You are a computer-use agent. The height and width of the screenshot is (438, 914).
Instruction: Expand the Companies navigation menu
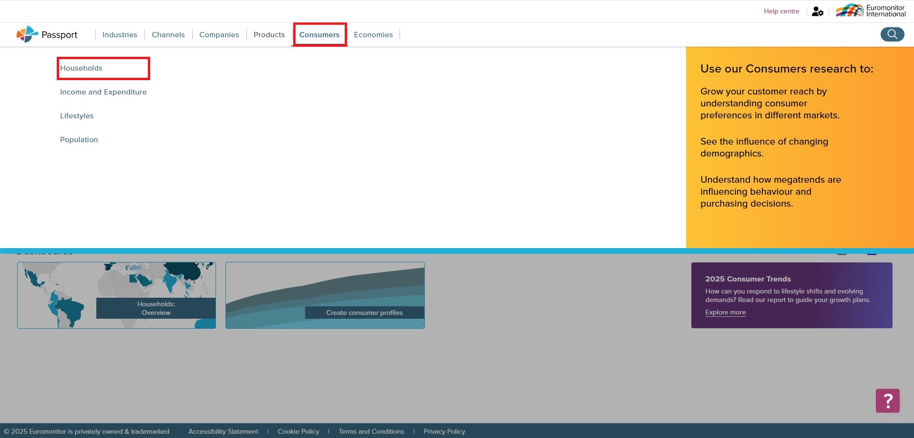[x=219, y=35]
